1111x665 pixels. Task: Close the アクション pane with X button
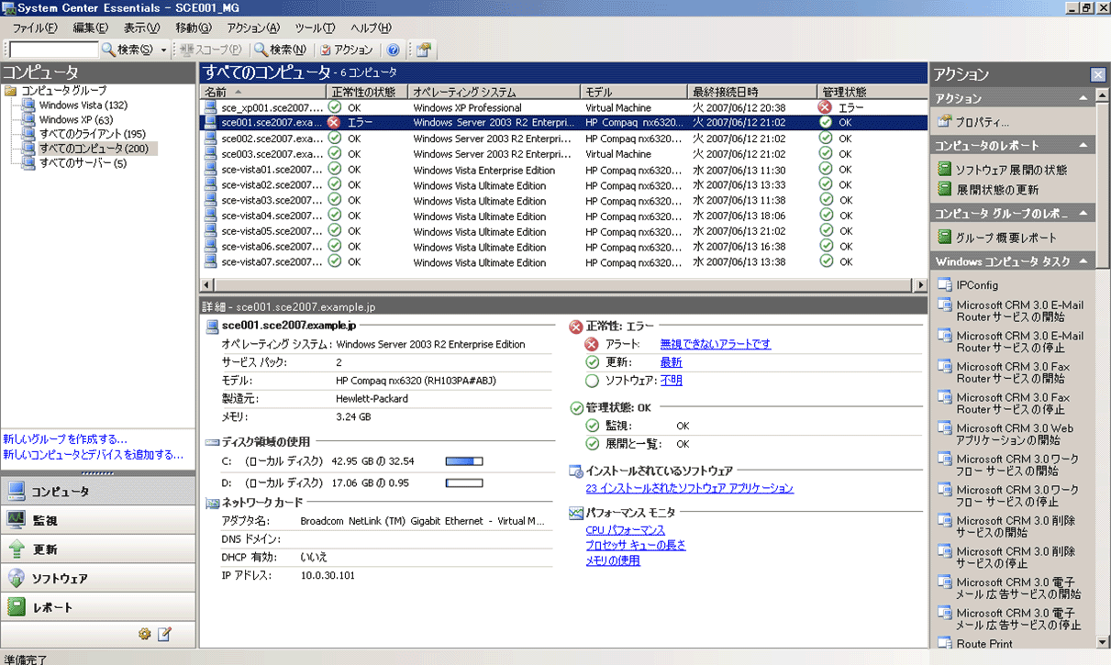(1097, 75)
